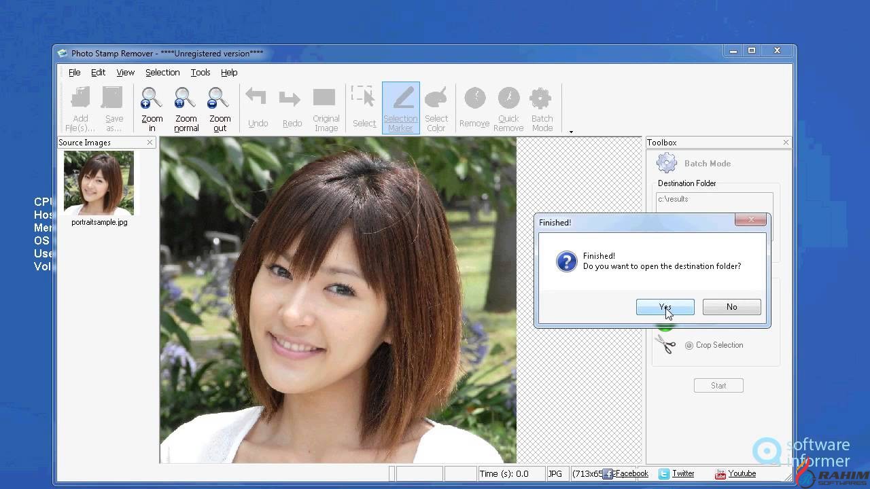This screenshot has height=489, width=870.
Task: Click the Add File(s) toolbar icon
Action: click(x=80, y=97)
